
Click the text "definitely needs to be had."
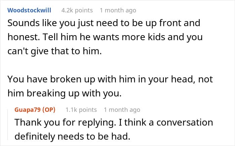pyautogui.click(x=73, y=136)
